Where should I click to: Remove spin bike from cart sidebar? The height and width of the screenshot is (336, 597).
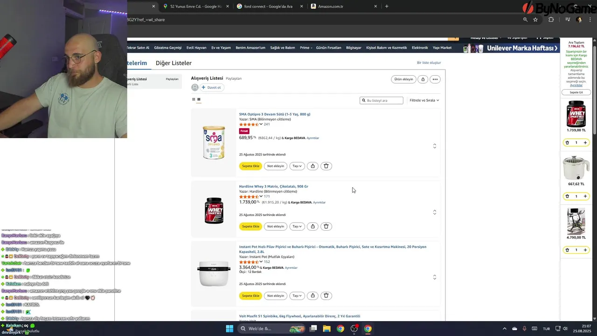567,250
